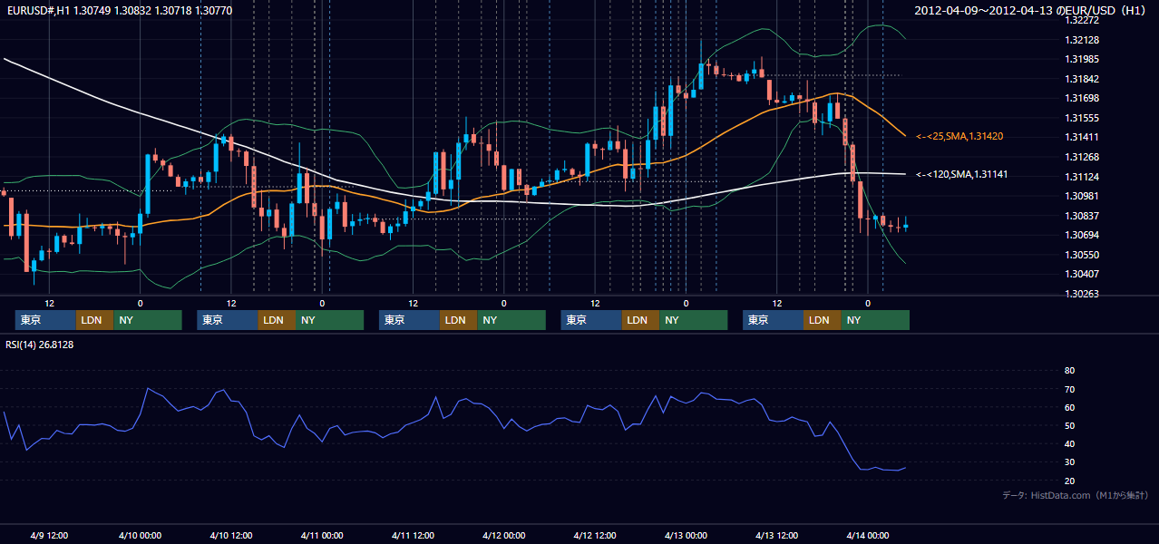The height and width of the screenshot is (544, 1159).
Task: Click the 東京 session block above 4/12 12:00
Action: click(x=591, y=320)
